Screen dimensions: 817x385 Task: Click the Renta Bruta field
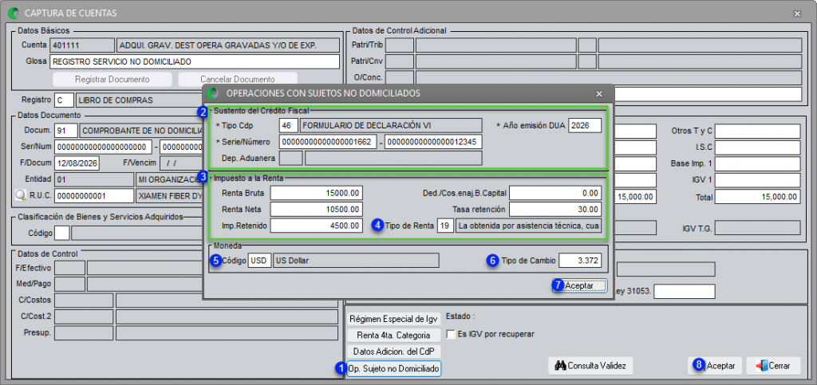point(316,194)
